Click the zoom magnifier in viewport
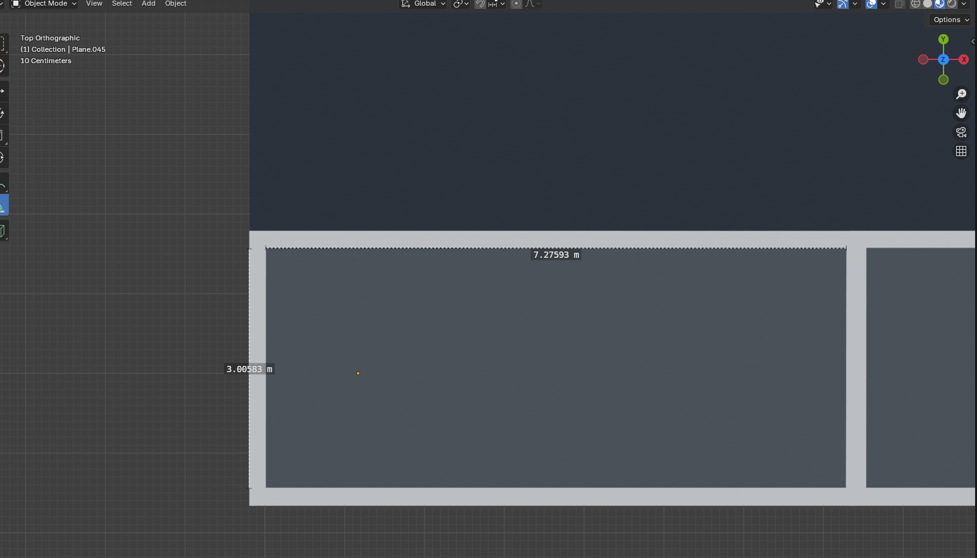 pyautogui.click(x=961, y=94)
